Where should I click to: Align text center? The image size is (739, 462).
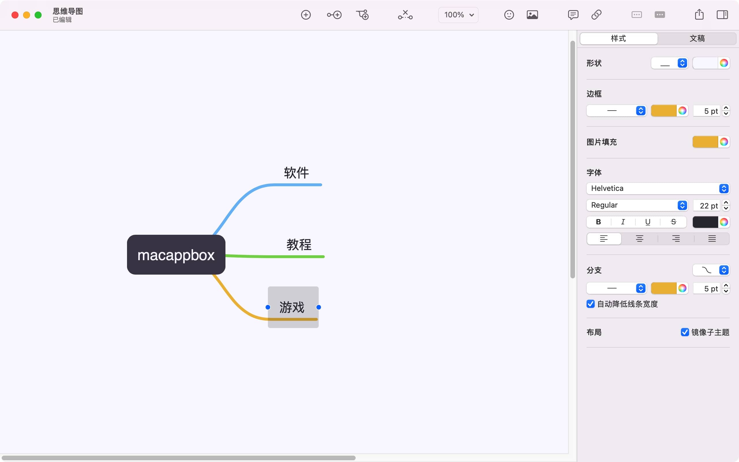[639, 239]
